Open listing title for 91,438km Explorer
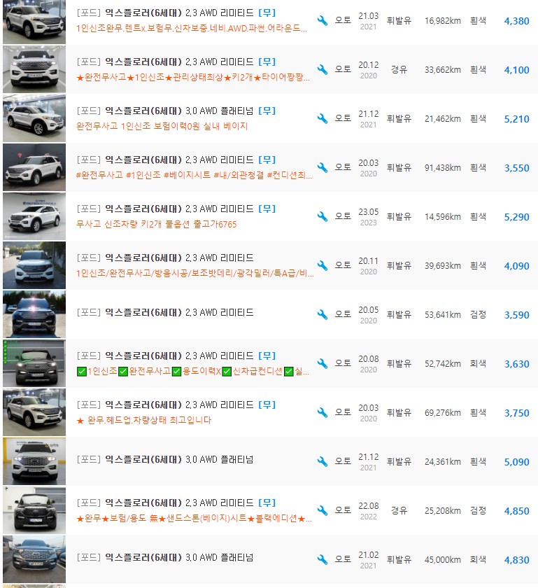 point(176,160)
